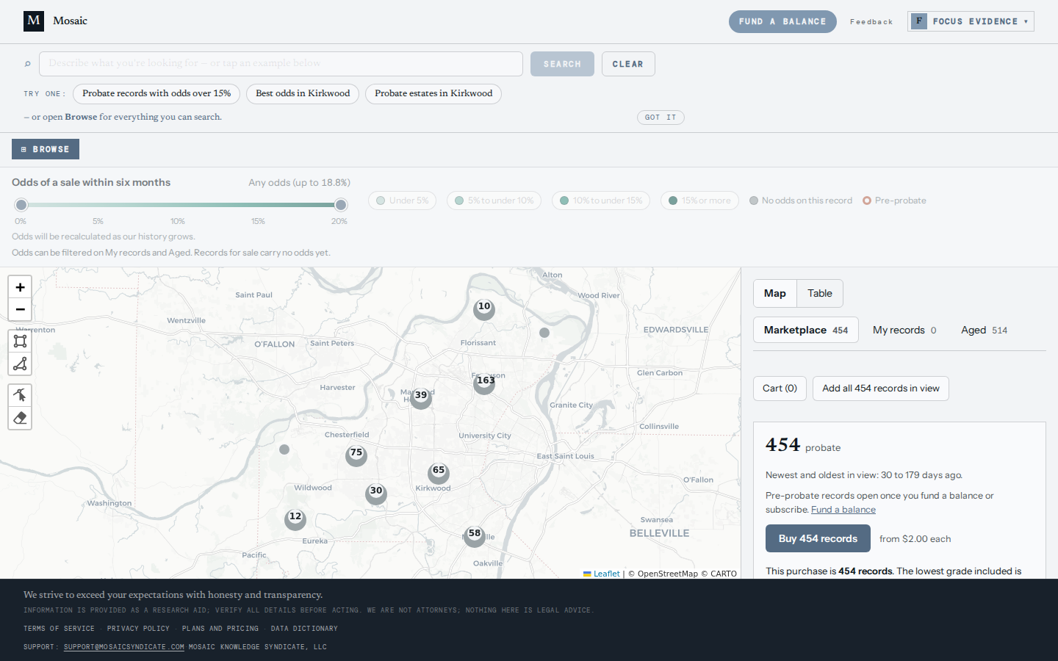Screen dimensions: 1058x661
Task: Choose the eraser map tool
Action: coord(20,418)
